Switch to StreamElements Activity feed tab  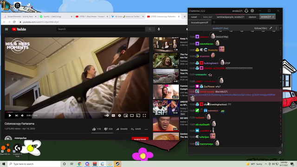click(x=20, y=17)
